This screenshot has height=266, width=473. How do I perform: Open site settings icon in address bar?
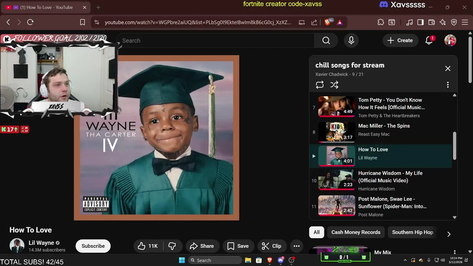click(97, 22)
